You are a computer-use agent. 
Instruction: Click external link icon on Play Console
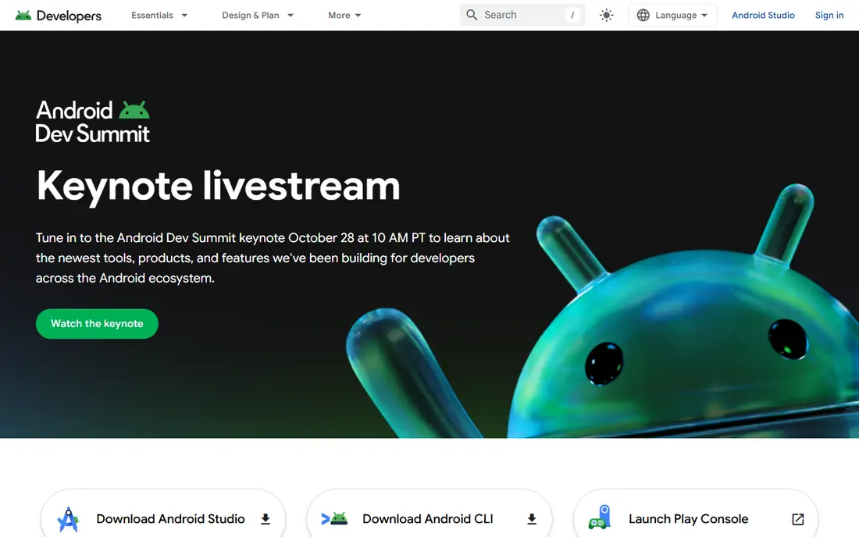(x=797, y=519)
